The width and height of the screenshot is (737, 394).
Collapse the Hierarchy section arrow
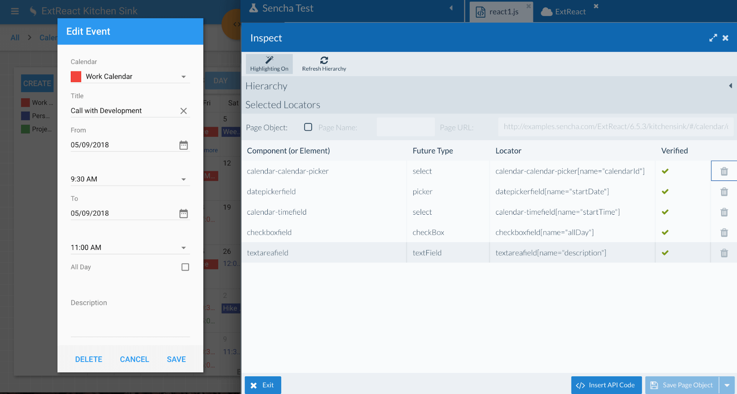tap(730, 86)
